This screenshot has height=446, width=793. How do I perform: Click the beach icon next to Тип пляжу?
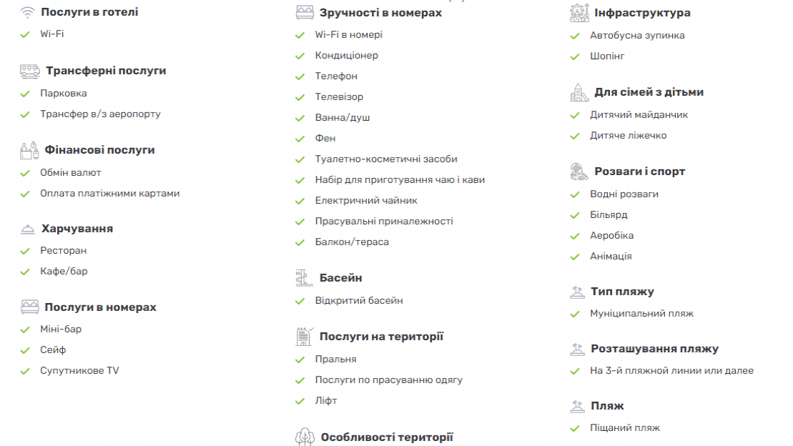577,292
